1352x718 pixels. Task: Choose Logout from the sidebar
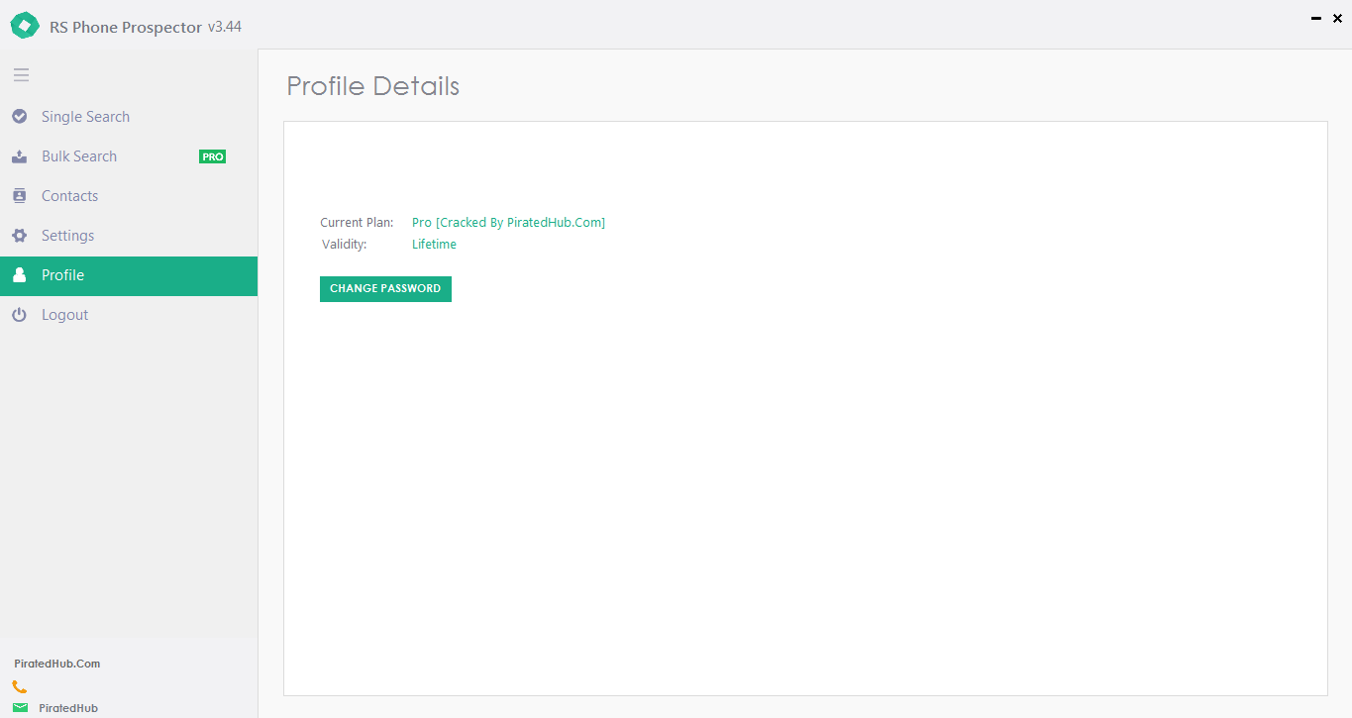pos(129,315)
